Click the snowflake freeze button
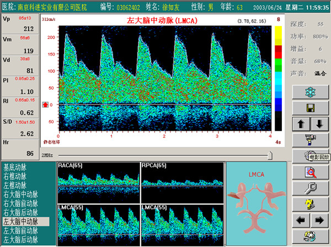Screen dimensions: 331x247 tap(310, 92)
